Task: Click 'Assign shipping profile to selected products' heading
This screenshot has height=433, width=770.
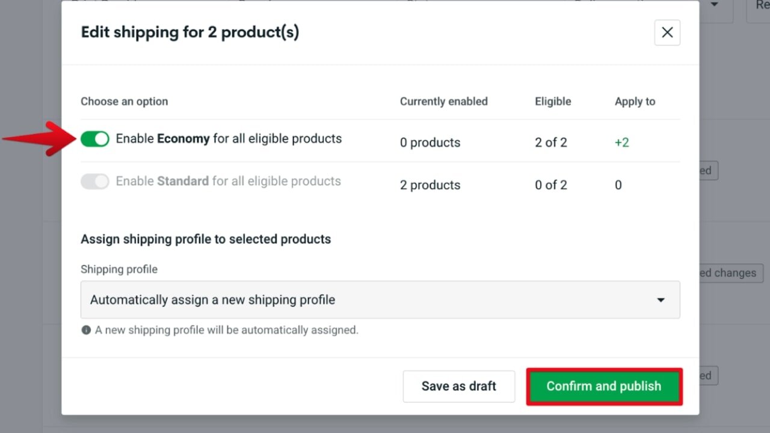Action: tap(206, 239)
